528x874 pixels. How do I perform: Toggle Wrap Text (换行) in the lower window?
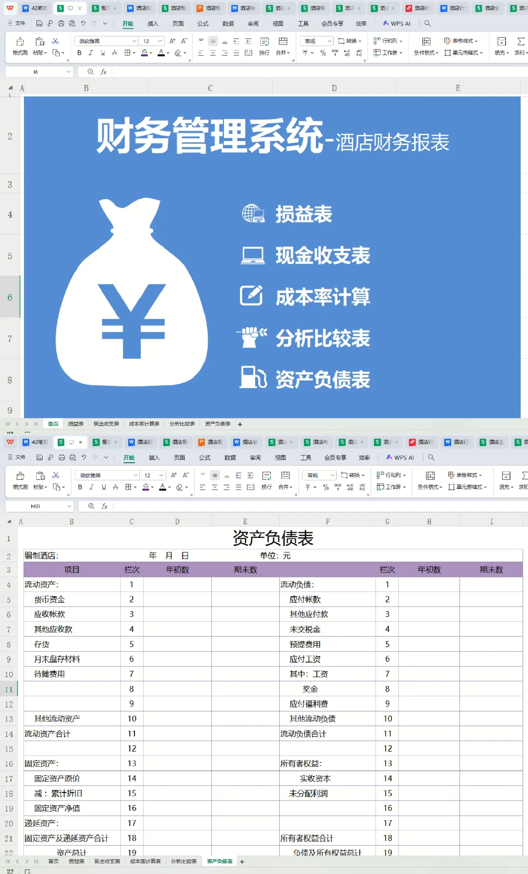tap(266, 480)
